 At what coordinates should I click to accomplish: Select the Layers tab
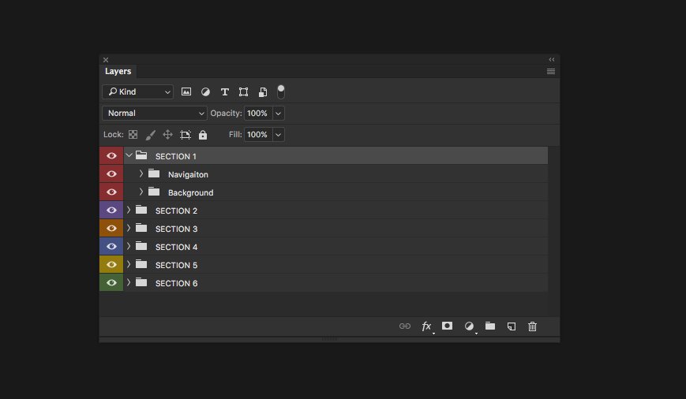tap(118, 71)
